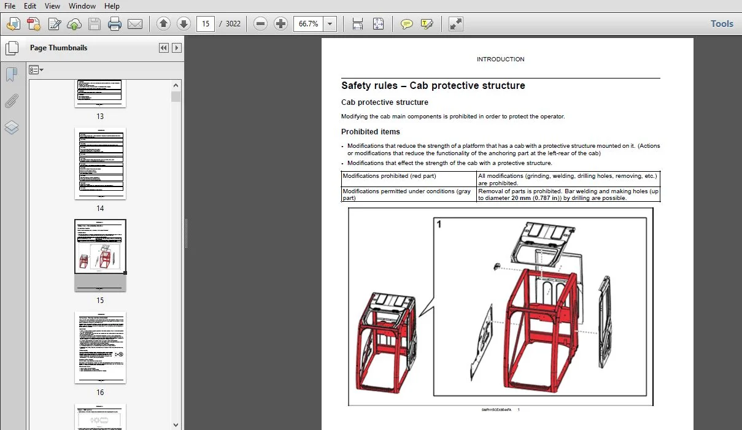Click the Create PDF toolbar icon
Screen dimensions: 742x430
tap(34, 24)
